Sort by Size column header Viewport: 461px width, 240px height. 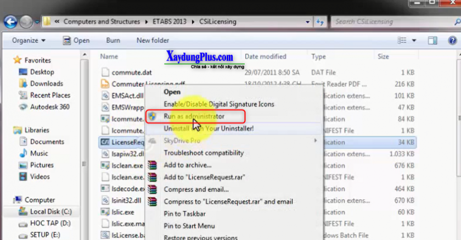point(383,57)
